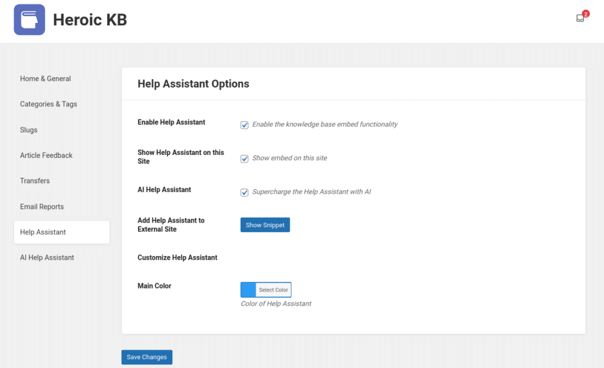Screen dimensions: 604x368
Task: Click the blue color preview swatch
Action: [x=247, y=289]
